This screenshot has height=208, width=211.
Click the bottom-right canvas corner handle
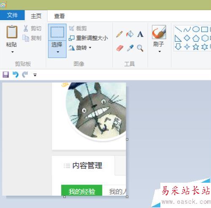coord(127,197)
